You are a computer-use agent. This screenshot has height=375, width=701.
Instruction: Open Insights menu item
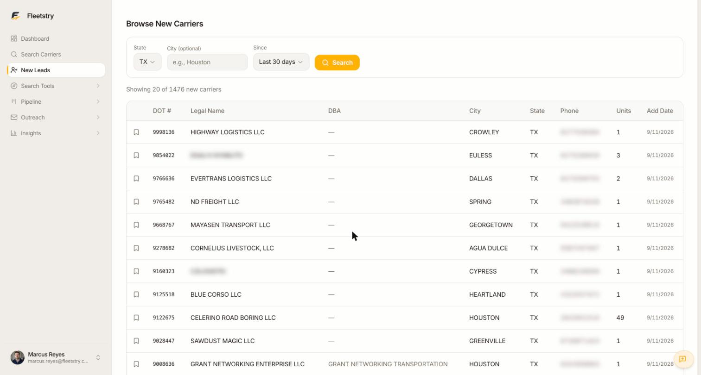[56, 133]
